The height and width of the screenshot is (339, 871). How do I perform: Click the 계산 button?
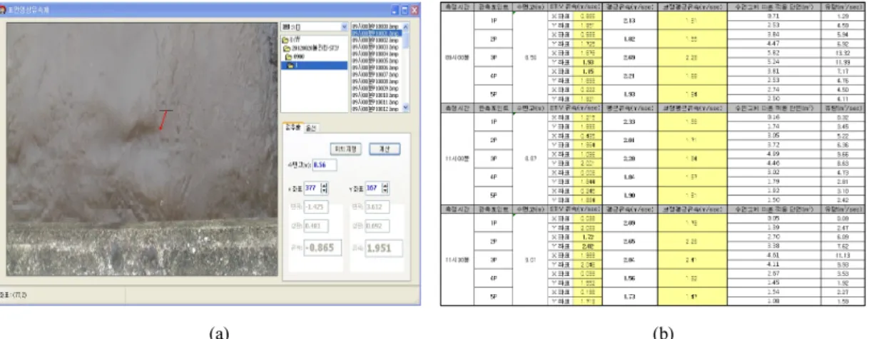pos(384,148)
